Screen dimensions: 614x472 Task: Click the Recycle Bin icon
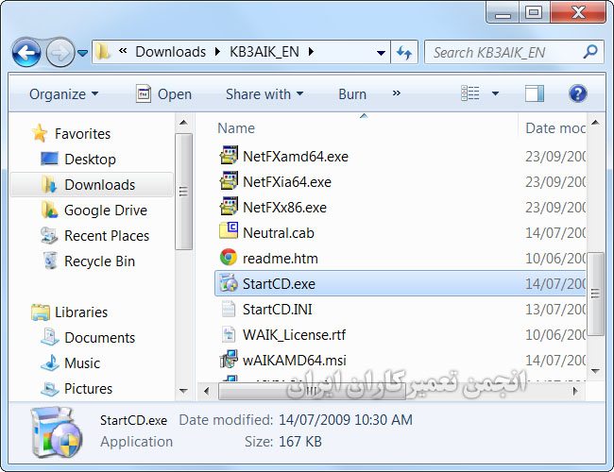pos(50,261)
